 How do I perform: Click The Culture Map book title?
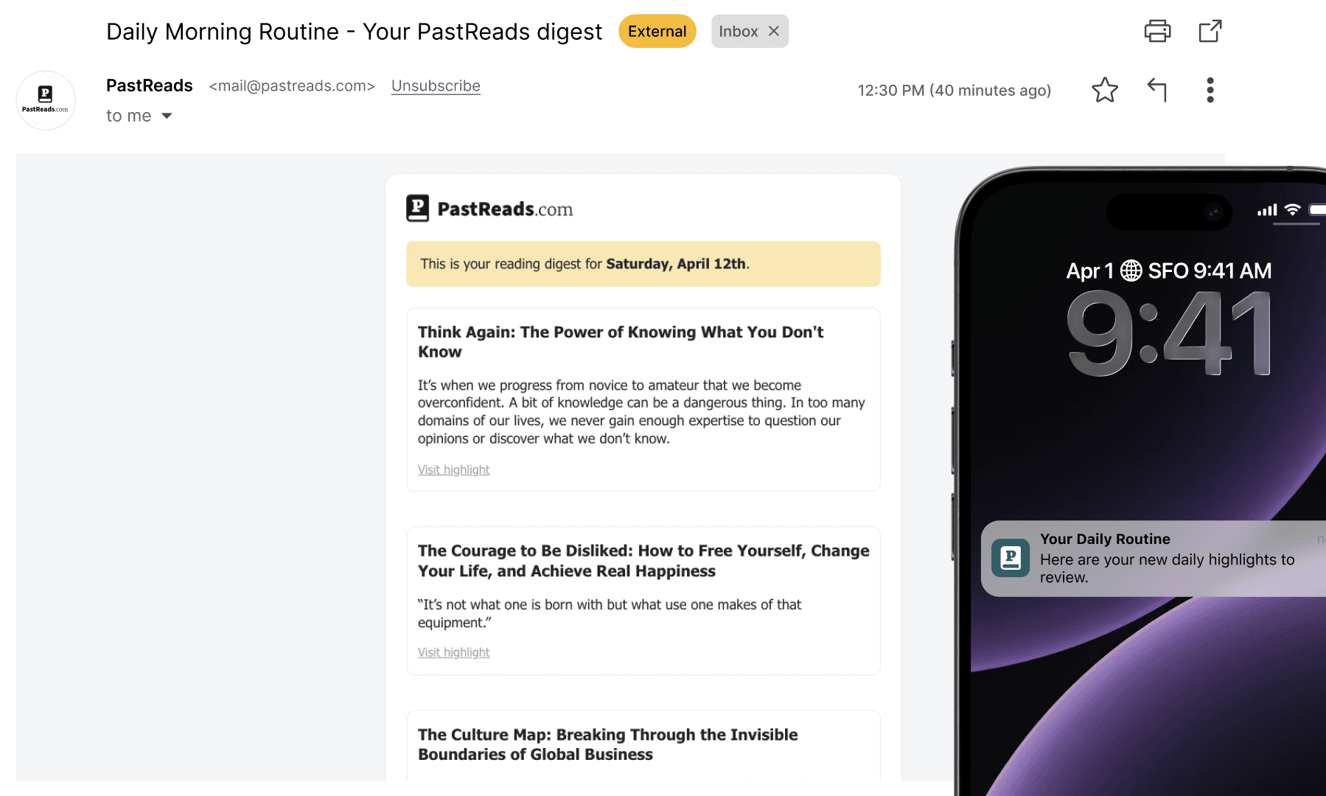point(608,744)
